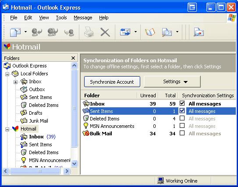Image resolution: width=238 pixels, height=187 pixels.
Task: Open the Send/Receive dropdown arrow
Action: click(x=135, y=32)
